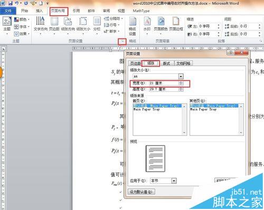Screen dimensions: 264x210
Task: Open the theme 效果 effects dropdown
Action: click(22, 34)
